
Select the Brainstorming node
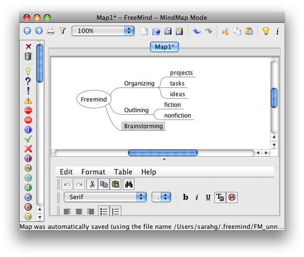tap(143, 126)
